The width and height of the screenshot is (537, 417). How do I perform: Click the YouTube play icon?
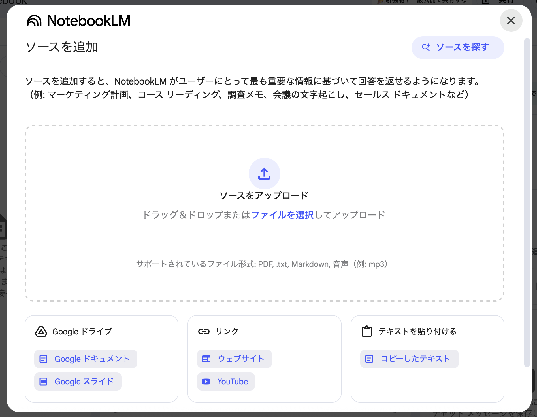pyautogui.click(x=206, y=382)
